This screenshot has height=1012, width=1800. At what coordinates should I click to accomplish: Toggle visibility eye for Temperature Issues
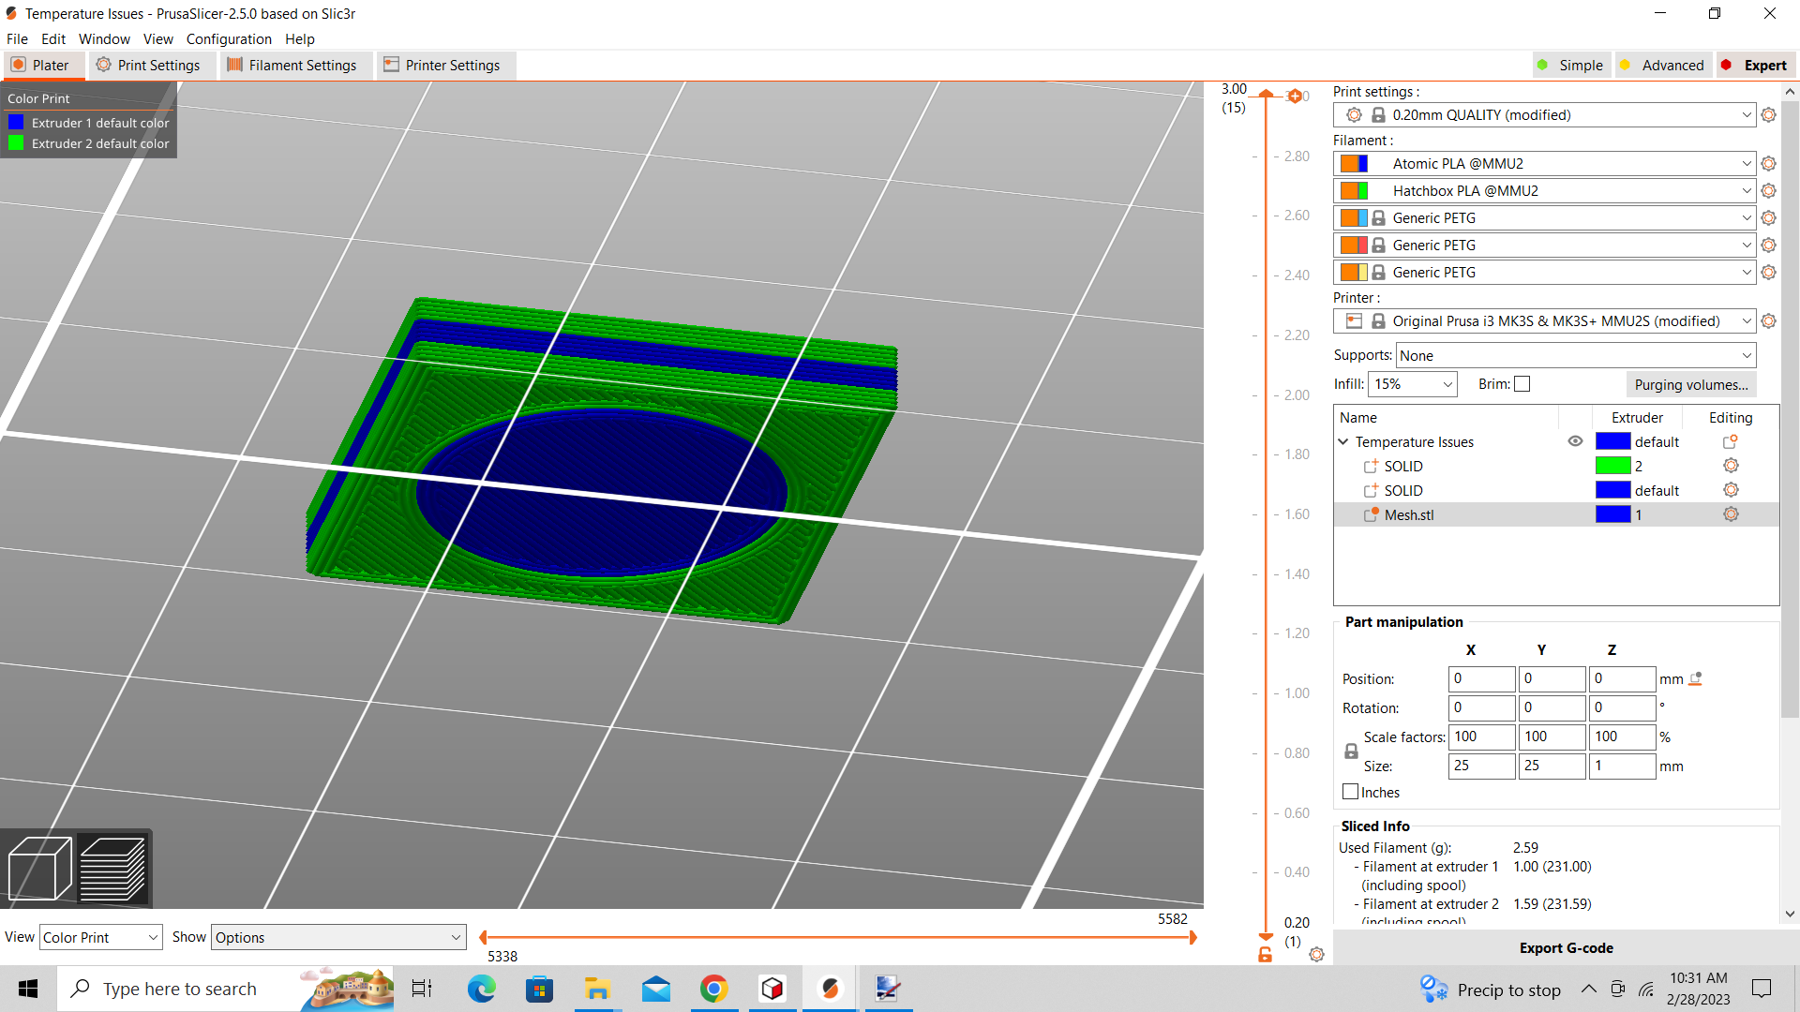pos(1574,440)
